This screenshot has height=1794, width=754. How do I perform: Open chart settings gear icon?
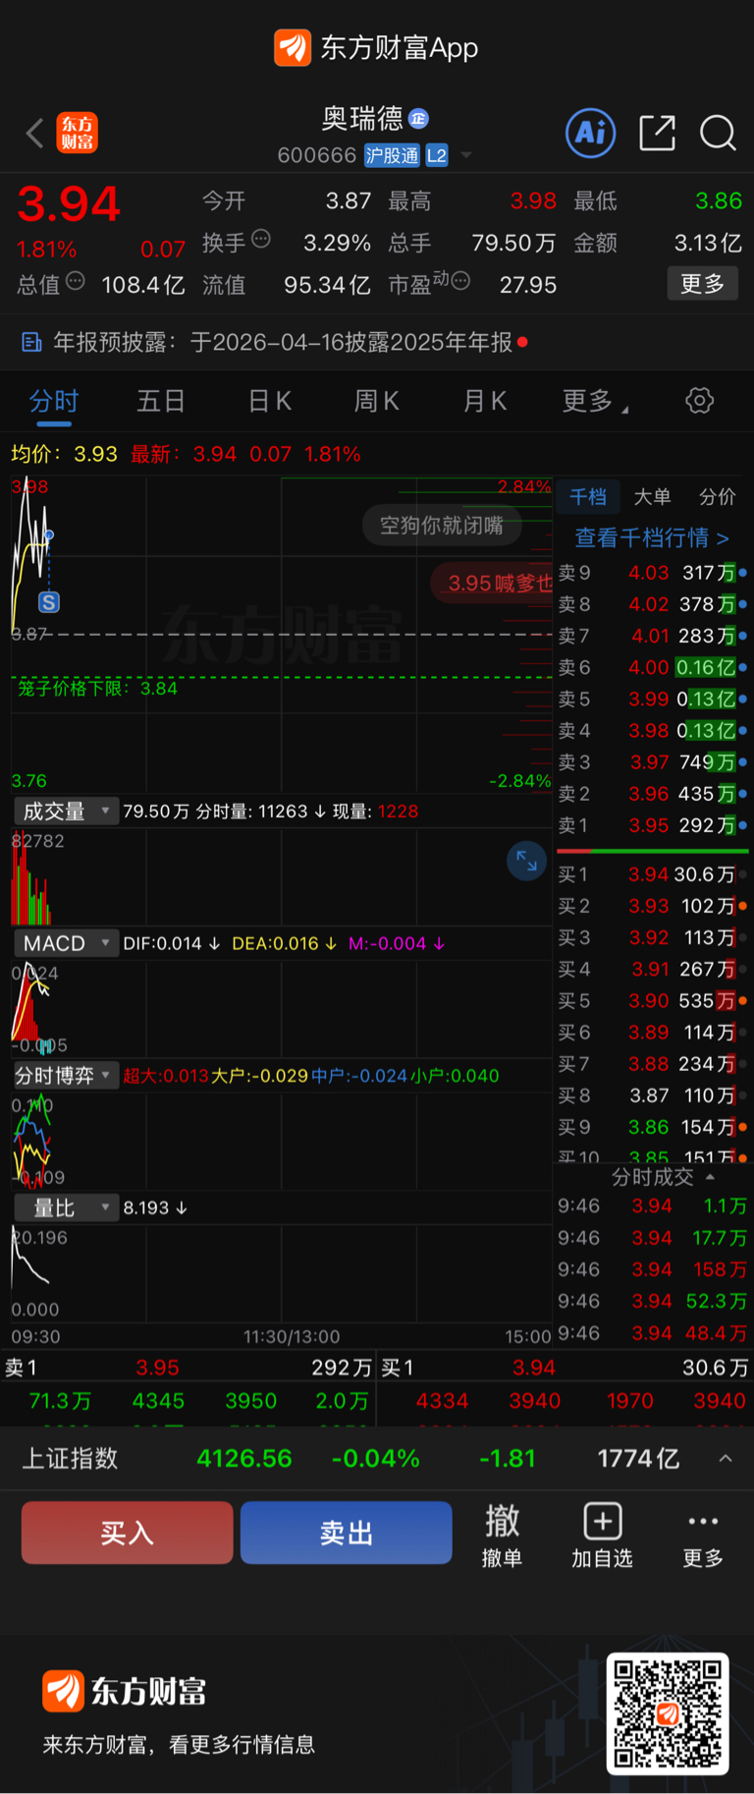pyautogui.click(x=699, y=400)
